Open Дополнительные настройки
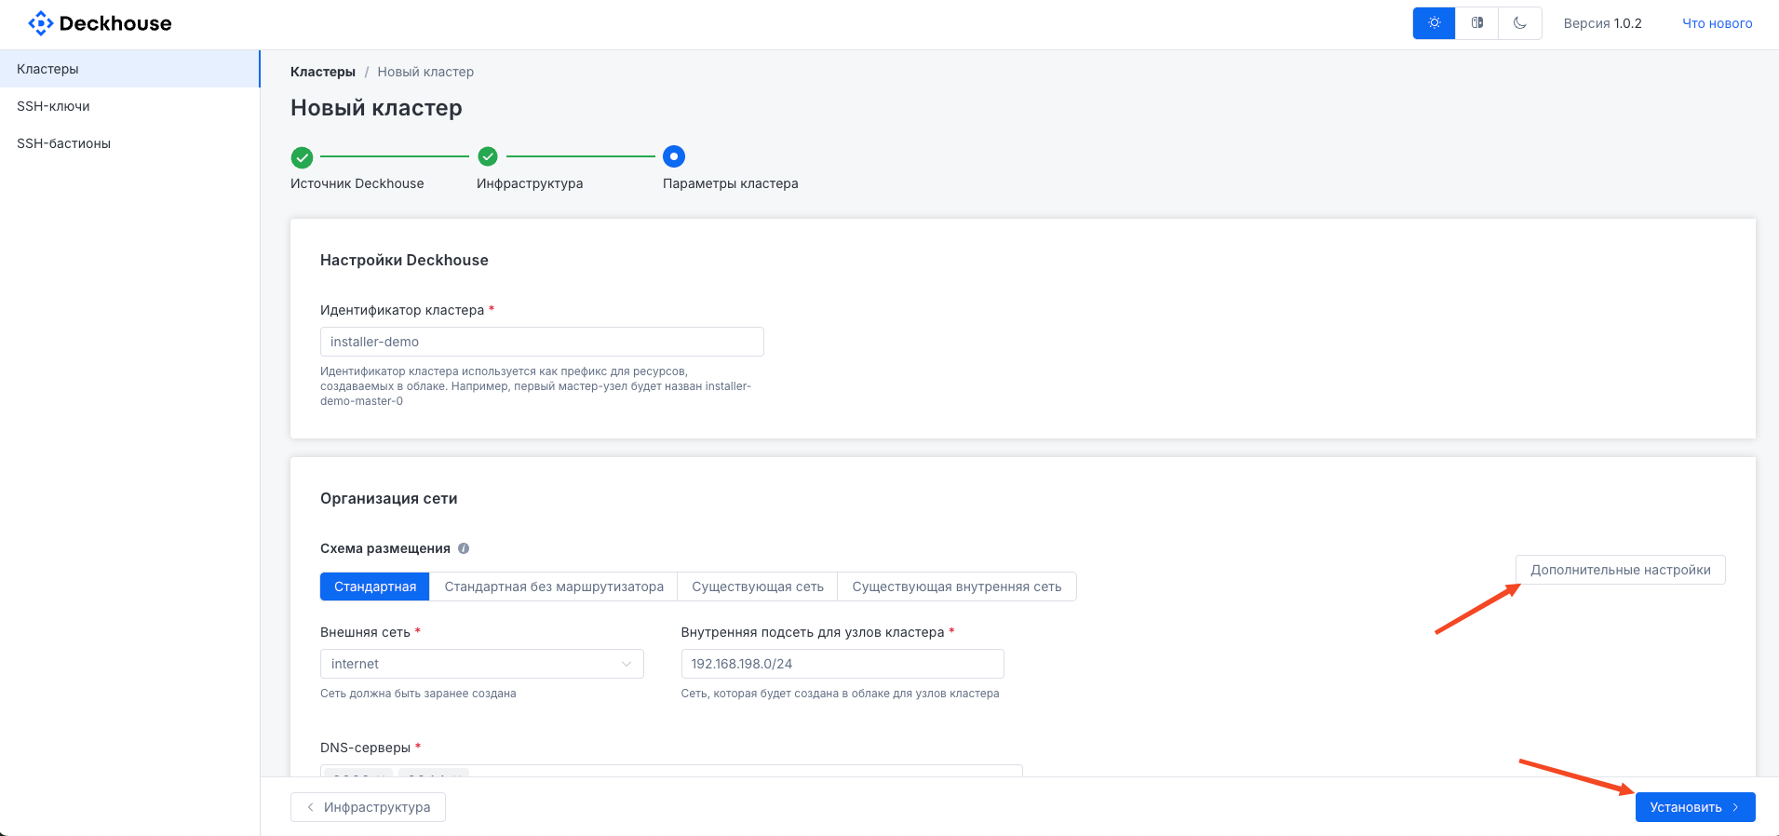This screenshot has height=836, width=1779. [x=1621, y=570]
